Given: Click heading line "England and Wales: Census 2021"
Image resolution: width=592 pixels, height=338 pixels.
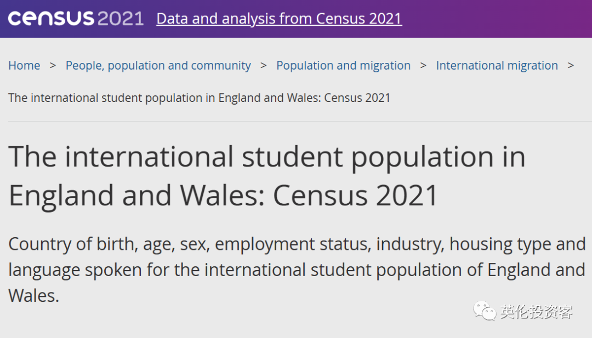Looking at the screenshot, I should pos(224,195).
